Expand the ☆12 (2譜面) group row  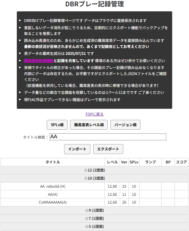click(95, 170)
